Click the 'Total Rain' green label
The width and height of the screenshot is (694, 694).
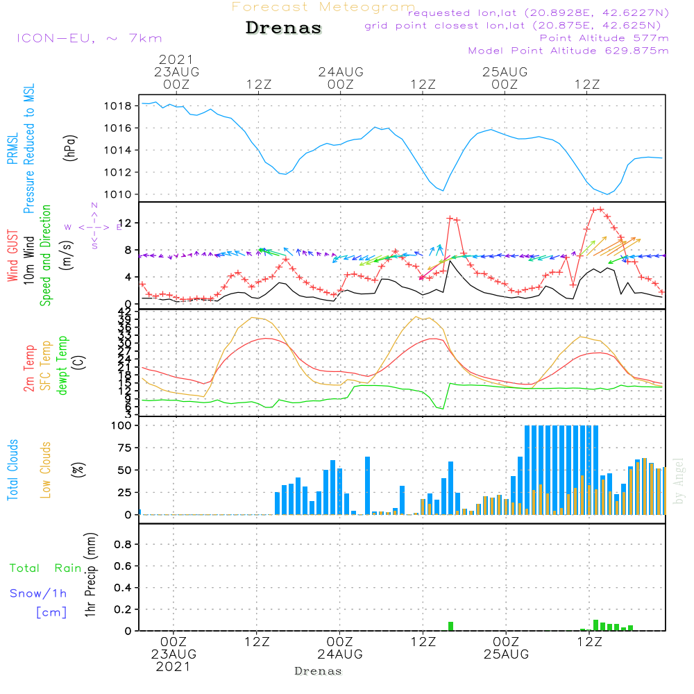[x=46, y=568]
